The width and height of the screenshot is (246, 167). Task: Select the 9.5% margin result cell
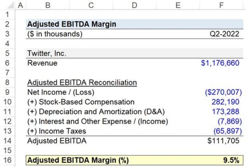[230, 160]
